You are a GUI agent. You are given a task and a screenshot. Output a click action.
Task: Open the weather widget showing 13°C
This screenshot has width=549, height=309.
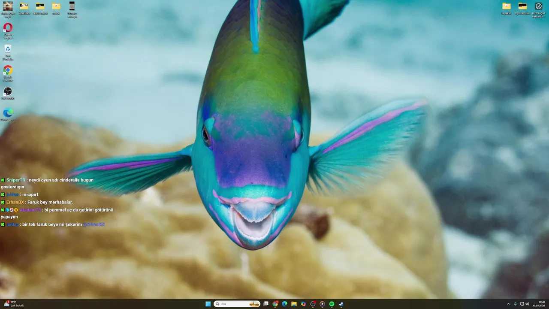coord(14,304)
